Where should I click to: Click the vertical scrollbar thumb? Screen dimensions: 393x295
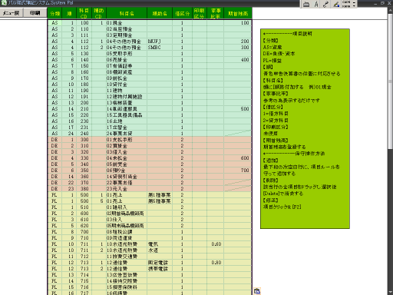[x=391, y=81]
